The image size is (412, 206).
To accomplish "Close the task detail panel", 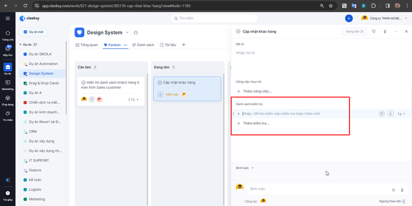I will point(406,31).
